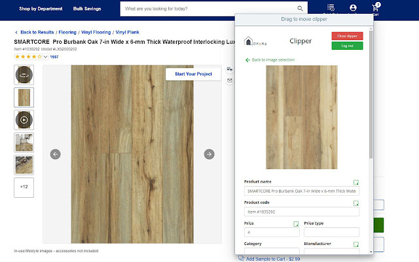
Task: Open the account profile icon
Action: coord(353,8)
